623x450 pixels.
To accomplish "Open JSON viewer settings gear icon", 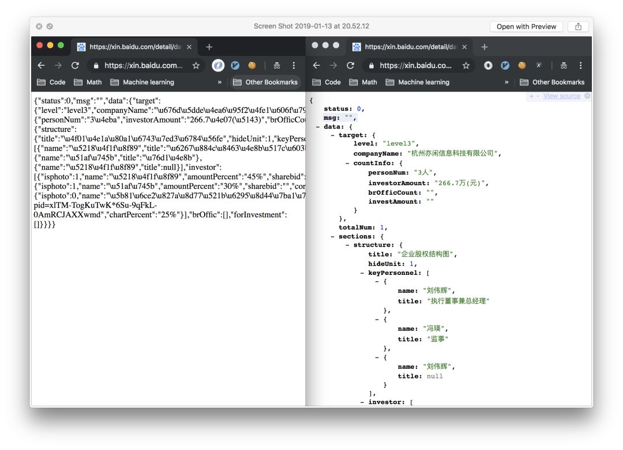I will (587, 96).
